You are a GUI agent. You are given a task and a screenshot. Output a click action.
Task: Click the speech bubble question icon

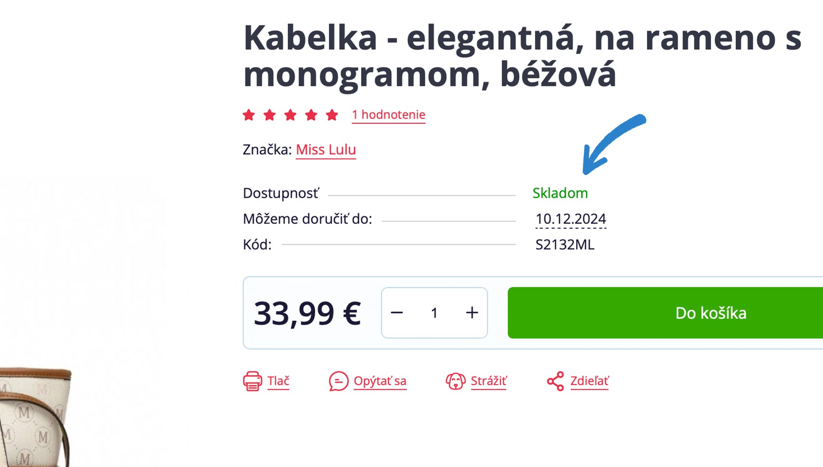pyautogui.click(x=338, y=381)
